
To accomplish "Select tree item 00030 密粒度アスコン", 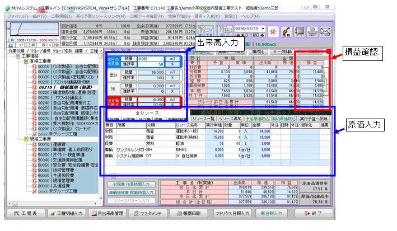I will tap(68, 77).
